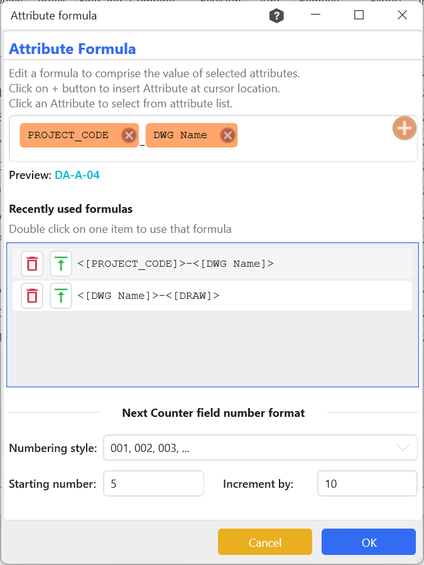Screen dimensions: 424x565
Task: Move the DWG Name-DRAW formula to top
Action: click(61, 296)
